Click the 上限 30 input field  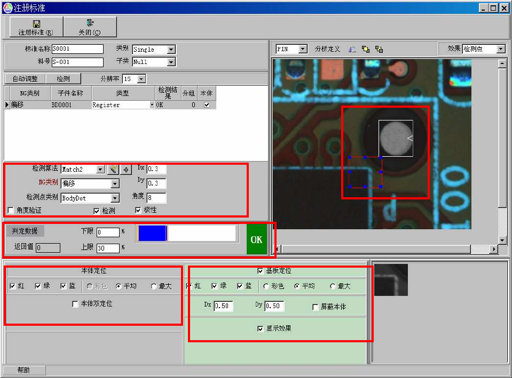click(108, 248)
